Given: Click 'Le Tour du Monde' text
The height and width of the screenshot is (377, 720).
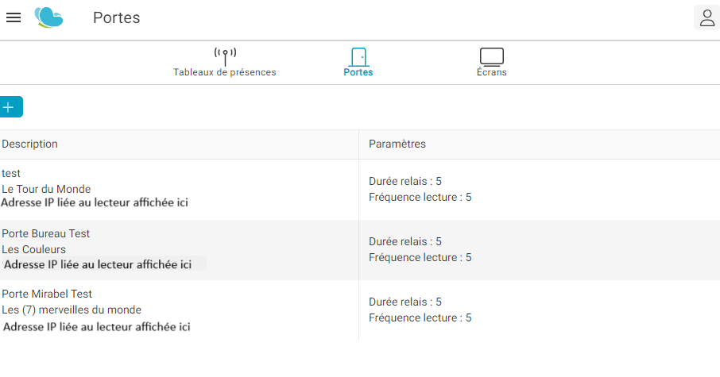Looking at the screenshot, I should click(x=46, y=189).
